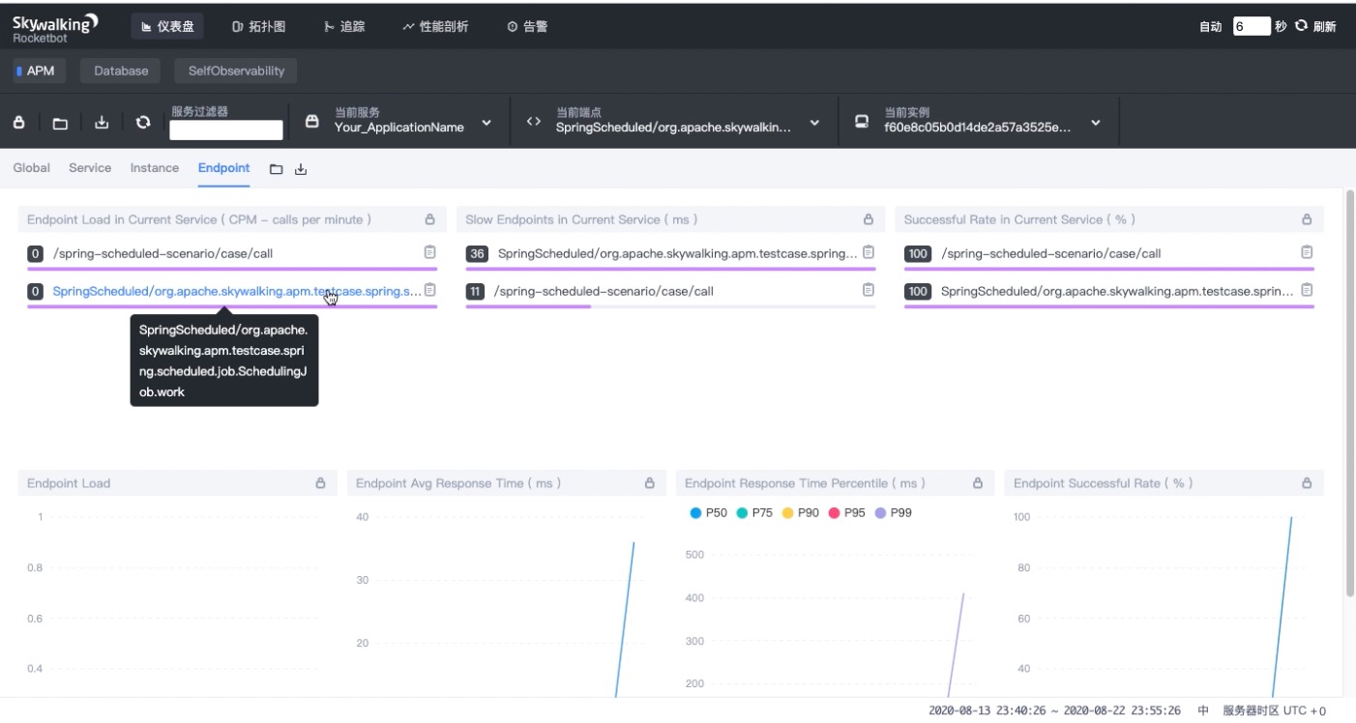
Task: Click the lock icon on the Endpoint Load in Current Service panel
Action: point(429,219)
